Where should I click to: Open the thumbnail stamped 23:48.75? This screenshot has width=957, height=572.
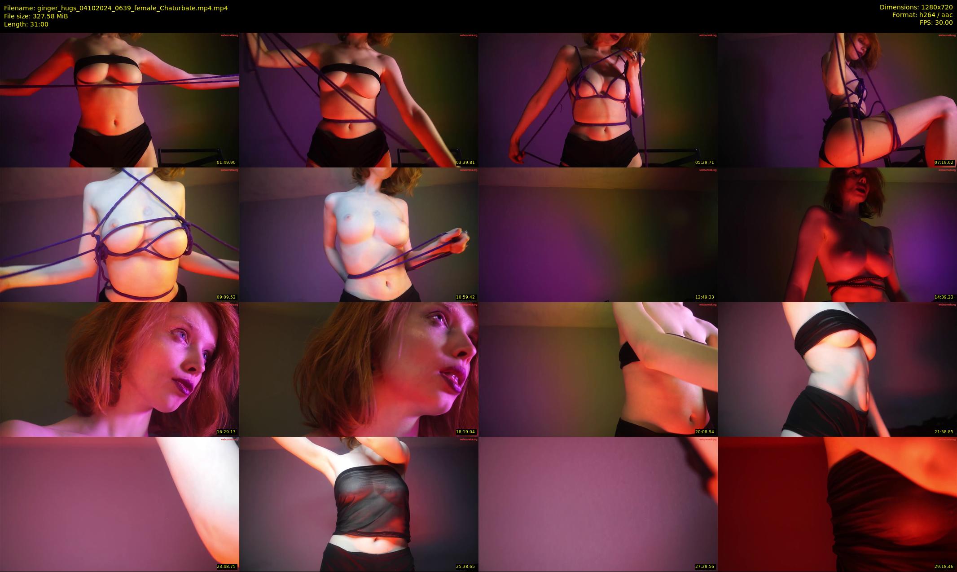pos(119,504)
